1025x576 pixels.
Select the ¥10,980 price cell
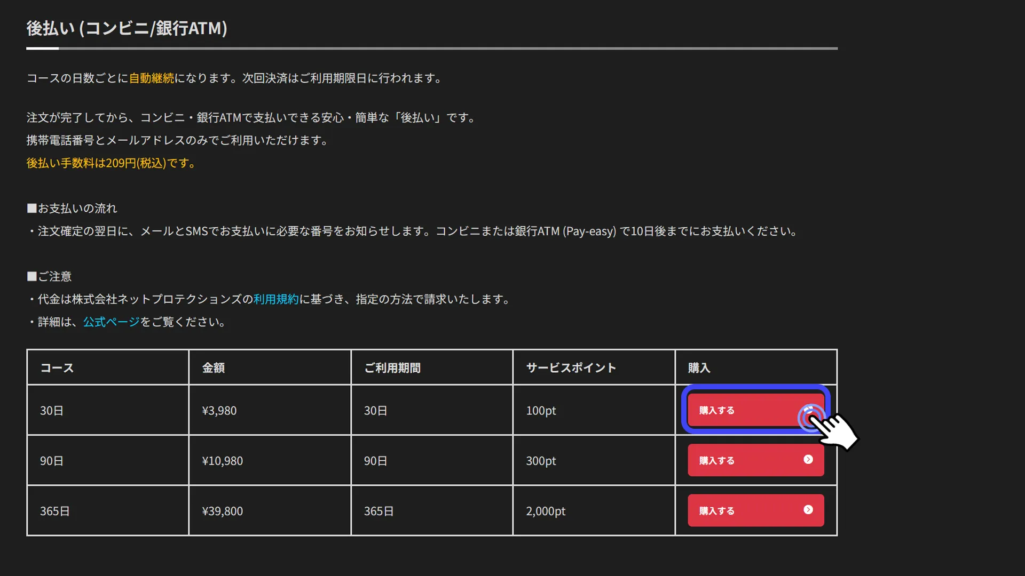click(x=223, y=461)
